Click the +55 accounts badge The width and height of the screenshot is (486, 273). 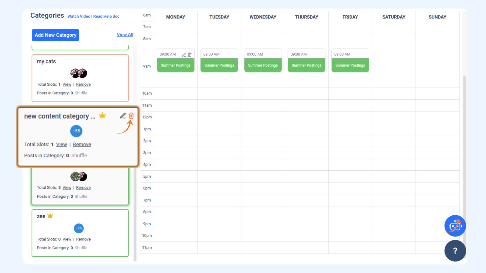tap(76, 131)
